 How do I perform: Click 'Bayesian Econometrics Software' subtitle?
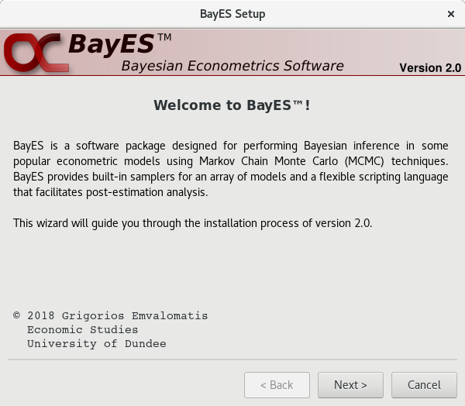(232, 66)
